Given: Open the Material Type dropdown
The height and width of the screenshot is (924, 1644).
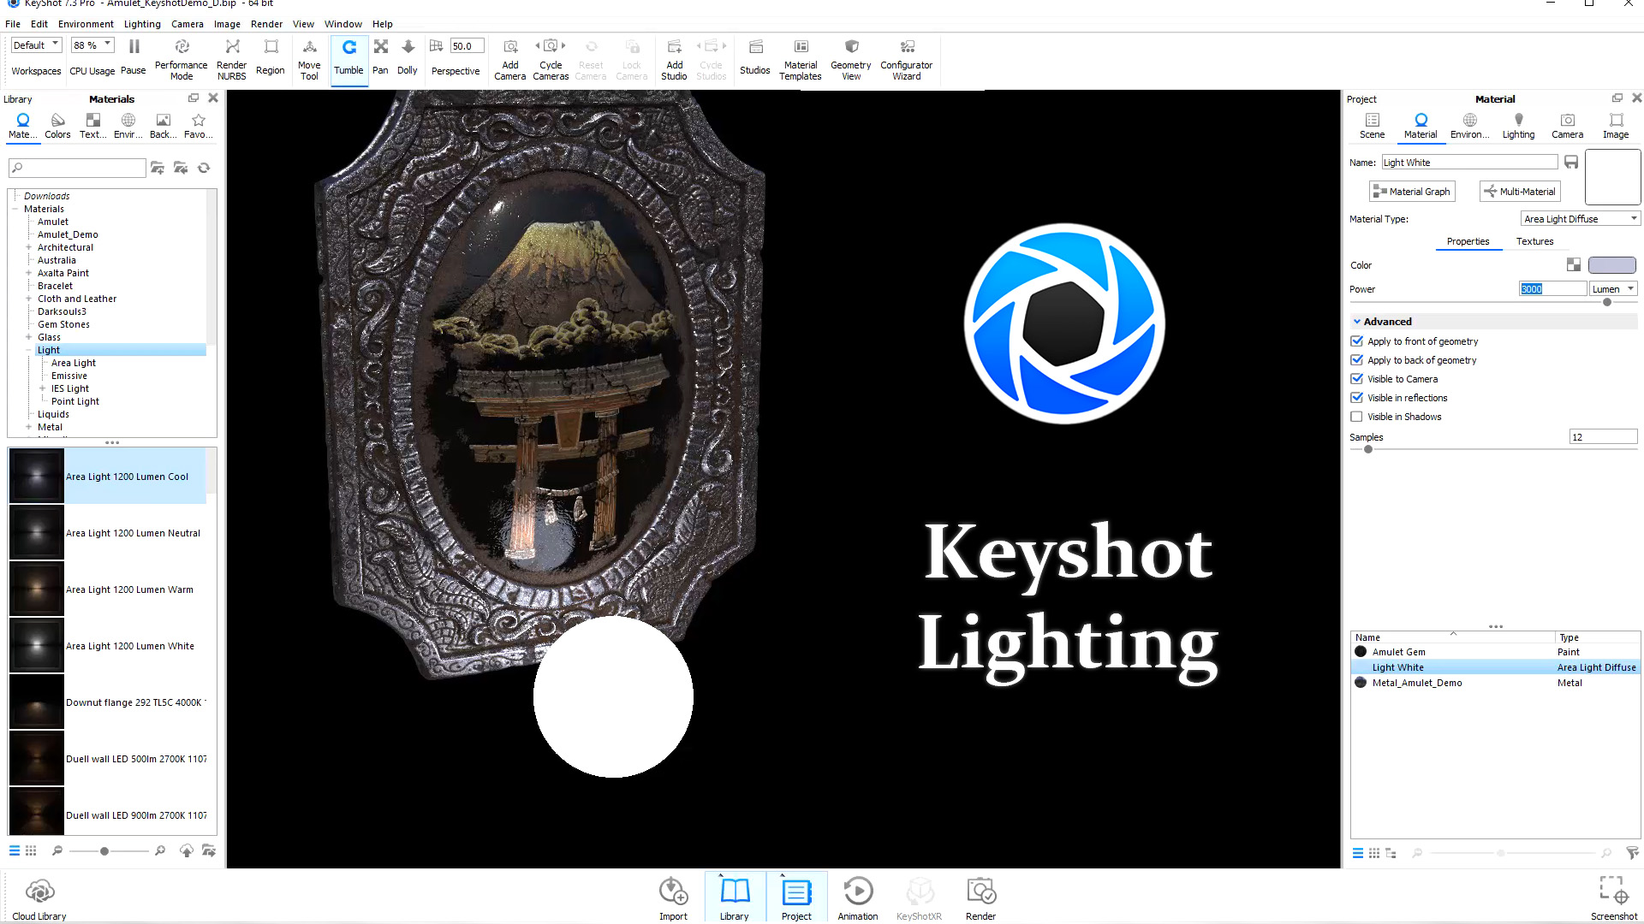Looking at the screenshot, I should (1580, 219).
